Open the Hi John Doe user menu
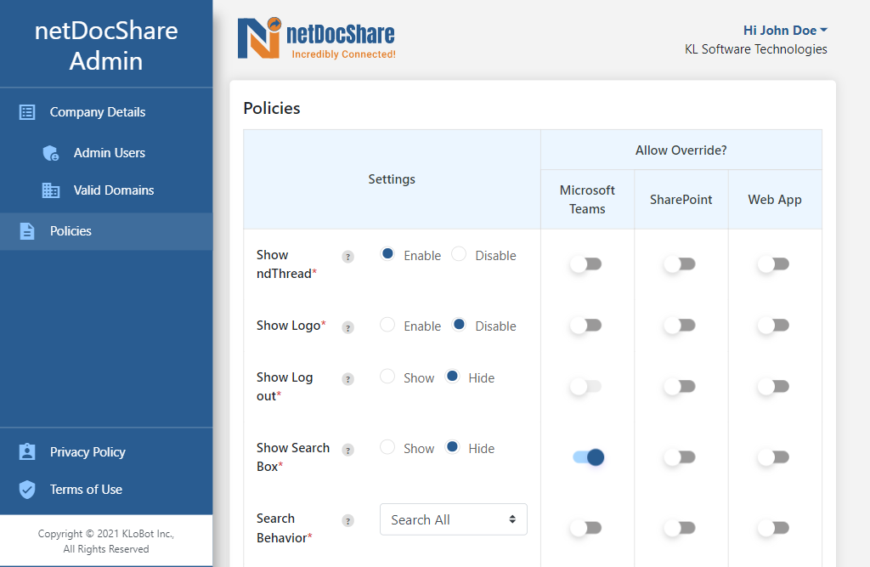This screenshot has width=870, height=567. 785,30
